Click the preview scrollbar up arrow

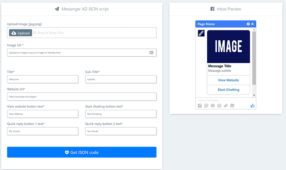254,30
